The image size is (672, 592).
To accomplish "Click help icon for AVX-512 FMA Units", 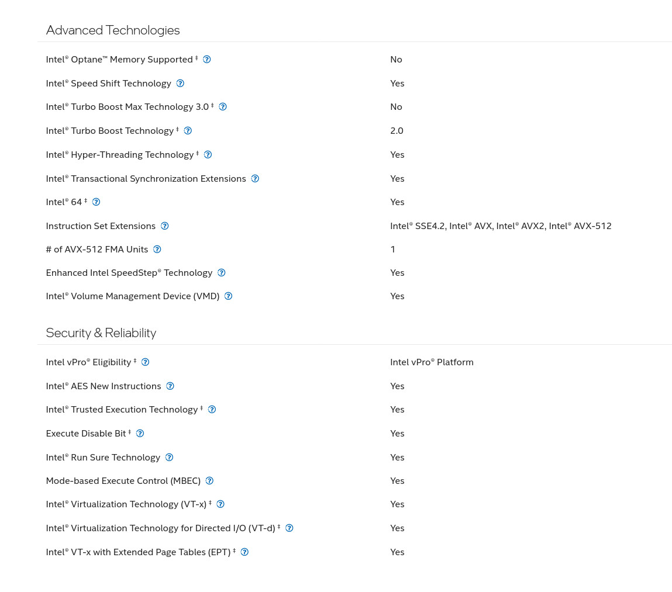I will [x=157, y=250].
